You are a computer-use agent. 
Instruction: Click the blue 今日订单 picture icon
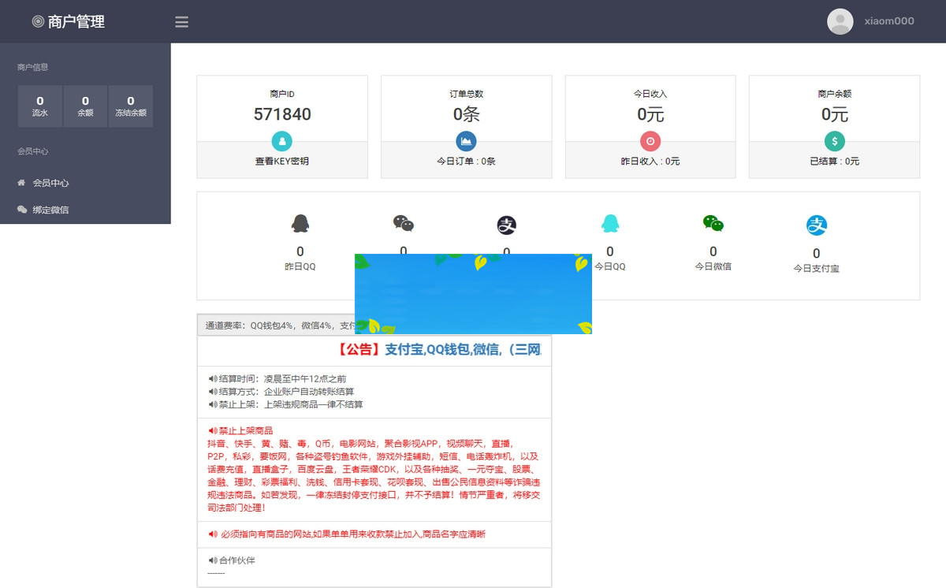tap(466, 142)
